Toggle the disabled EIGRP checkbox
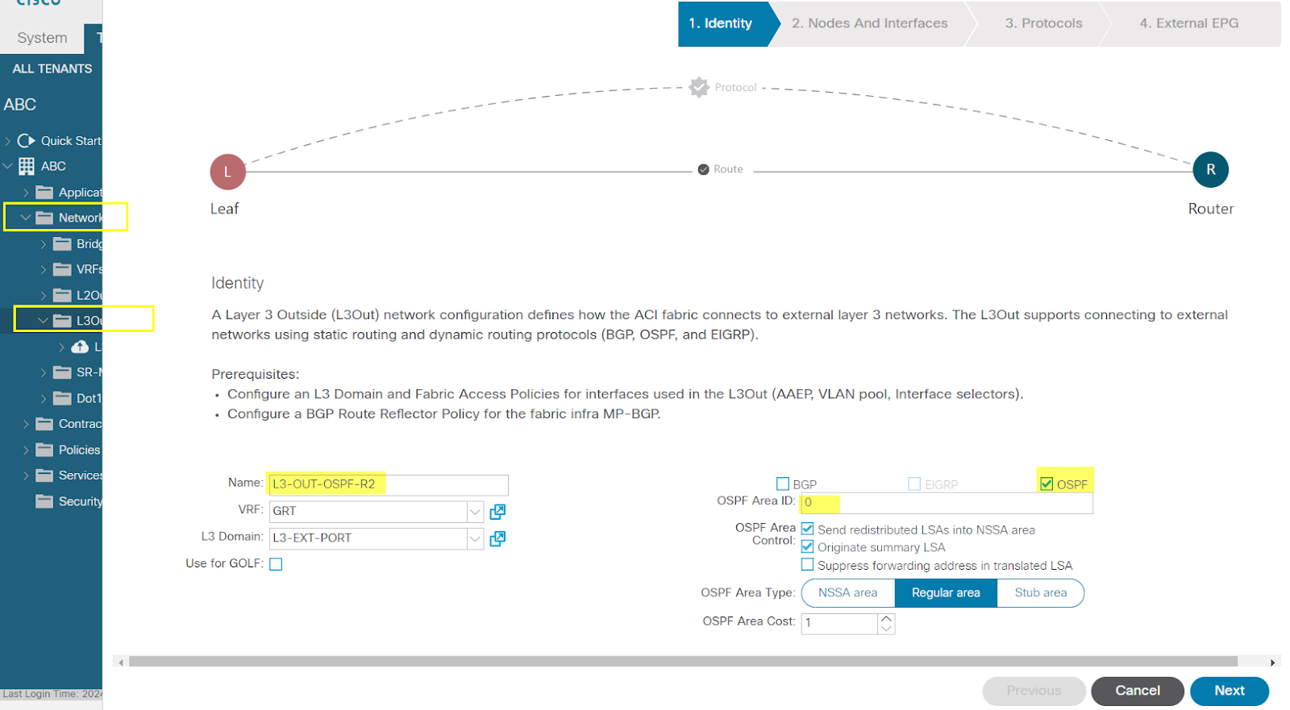This screenshot has width=1290, height=710. pos(914,484)
